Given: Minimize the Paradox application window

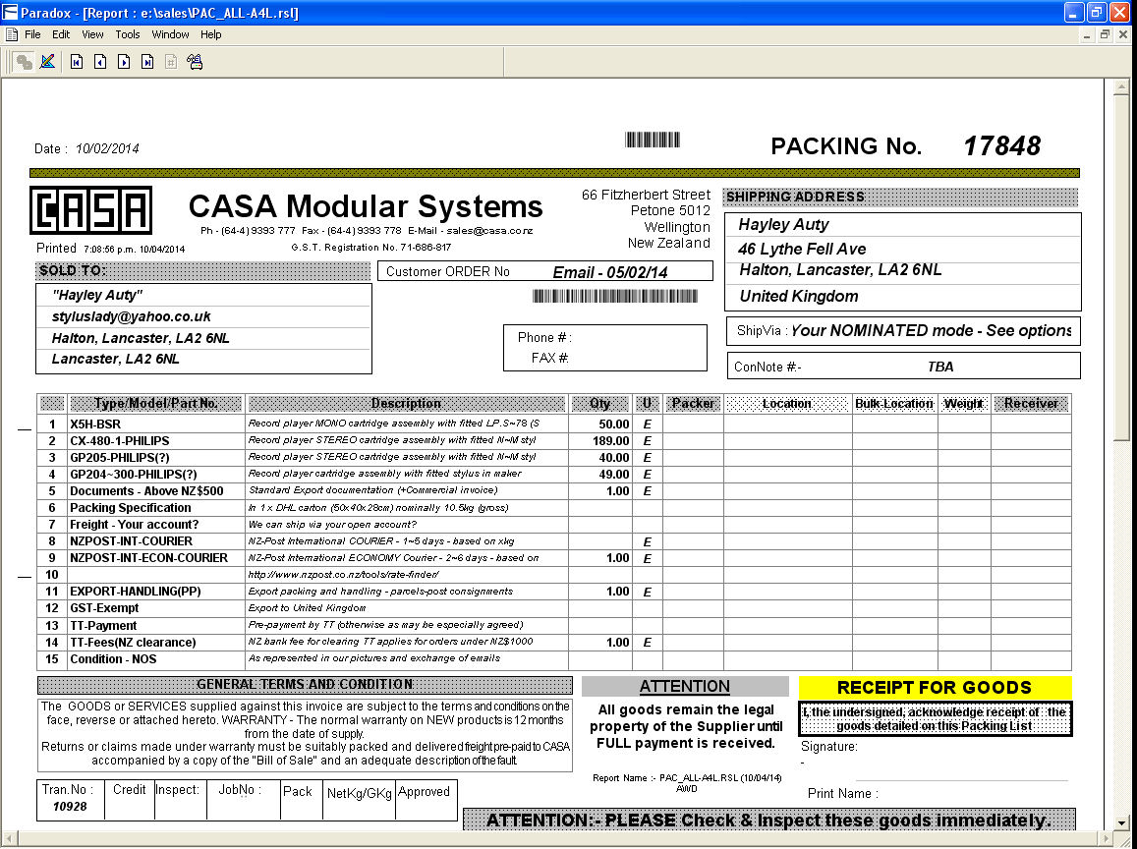Looking at the screenshot, I should click(1074, 13).
